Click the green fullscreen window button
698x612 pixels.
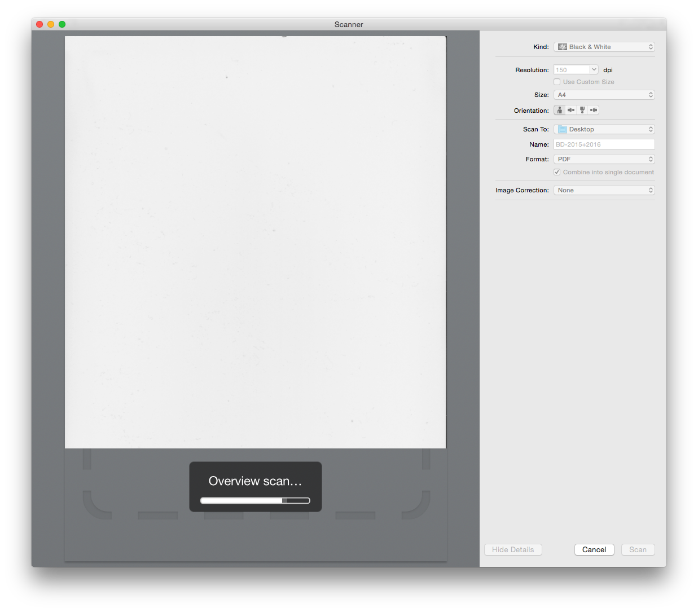point(62,24)
